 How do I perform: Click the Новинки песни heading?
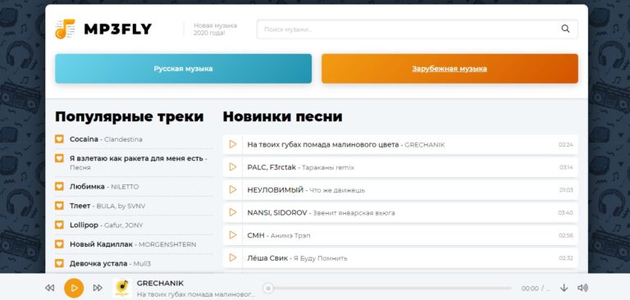click(x=282, y=116)
